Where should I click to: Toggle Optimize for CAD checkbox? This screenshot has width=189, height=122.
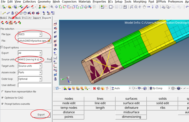point(3,98)
